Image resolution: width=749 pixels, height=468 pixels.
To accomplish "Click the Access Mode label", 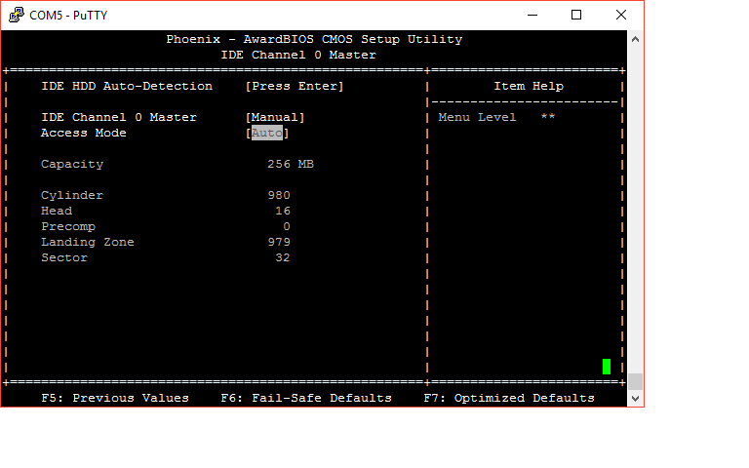I will (84, 133).
